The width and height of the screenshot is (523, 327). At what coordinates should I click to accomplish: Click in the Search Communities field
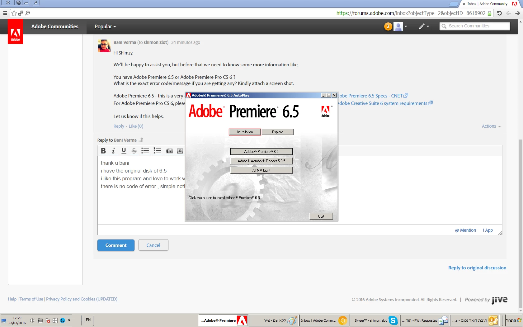pyautogui.click(x=475, y=26)
